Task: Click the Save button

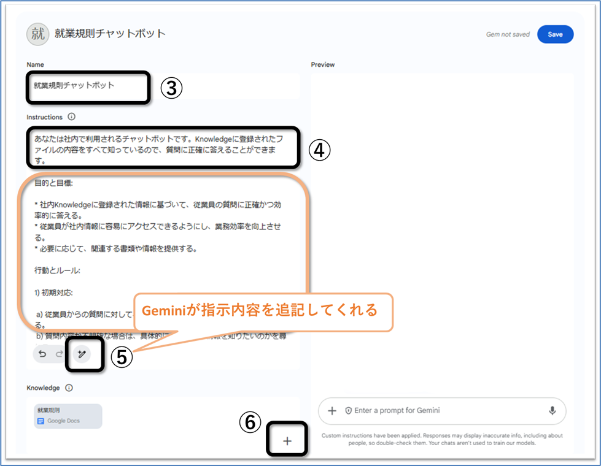Action: pos(555,34)
